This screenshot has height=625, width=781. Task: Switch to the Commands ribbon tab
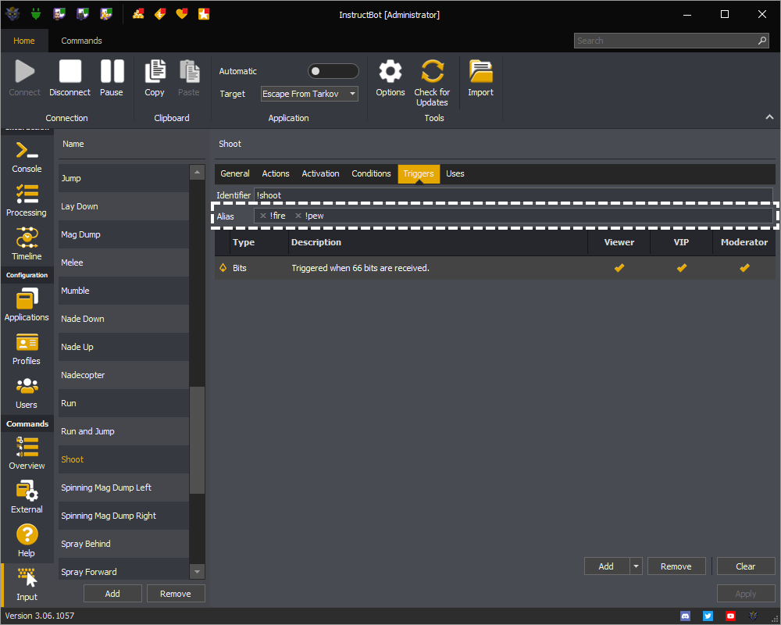81,41
